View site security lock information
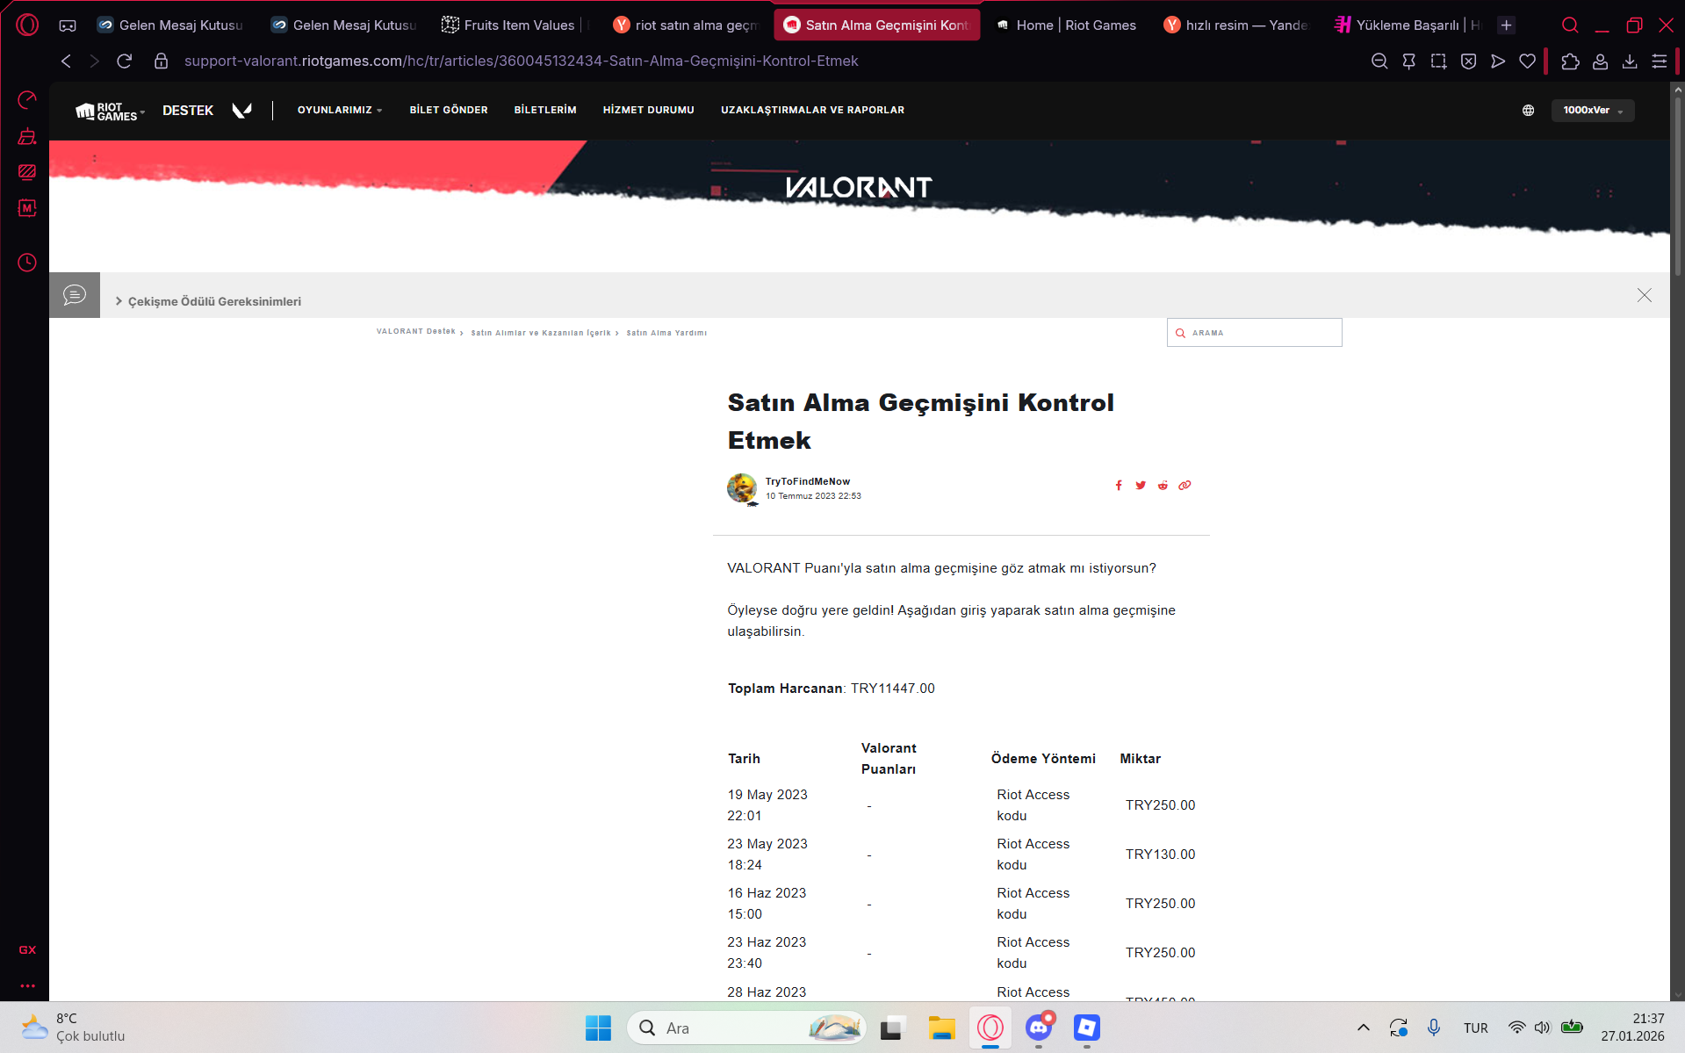Viewport: 1685px width, 1053px height. 161,61
